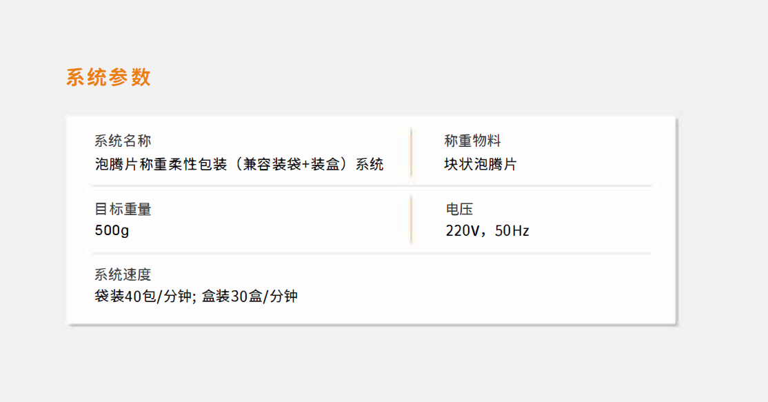Select the 目标重量 label
Image resolution: width=768 pixels, height=402 pixels.
(123, 209)
